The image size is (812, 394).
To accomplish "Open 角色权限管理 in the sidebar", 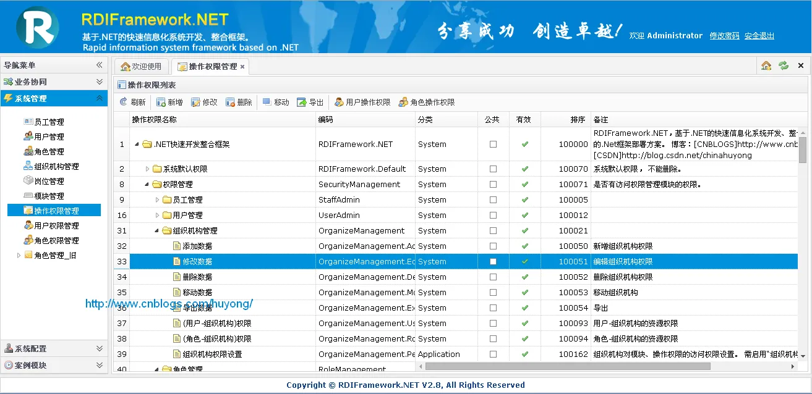I will (51, 240).
